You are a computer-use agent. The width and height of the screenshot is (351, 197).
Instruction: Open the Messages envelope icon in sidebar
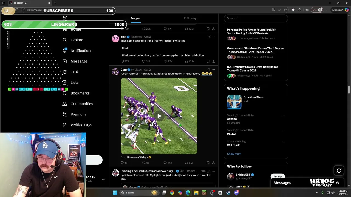(65, 61)
